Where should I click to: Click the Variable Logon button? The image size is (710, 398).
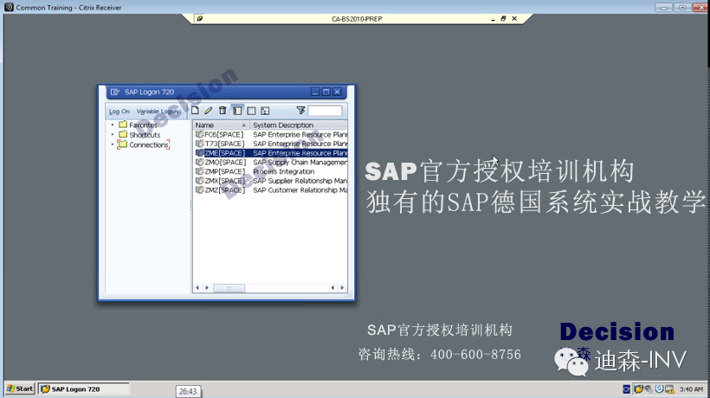158,112
